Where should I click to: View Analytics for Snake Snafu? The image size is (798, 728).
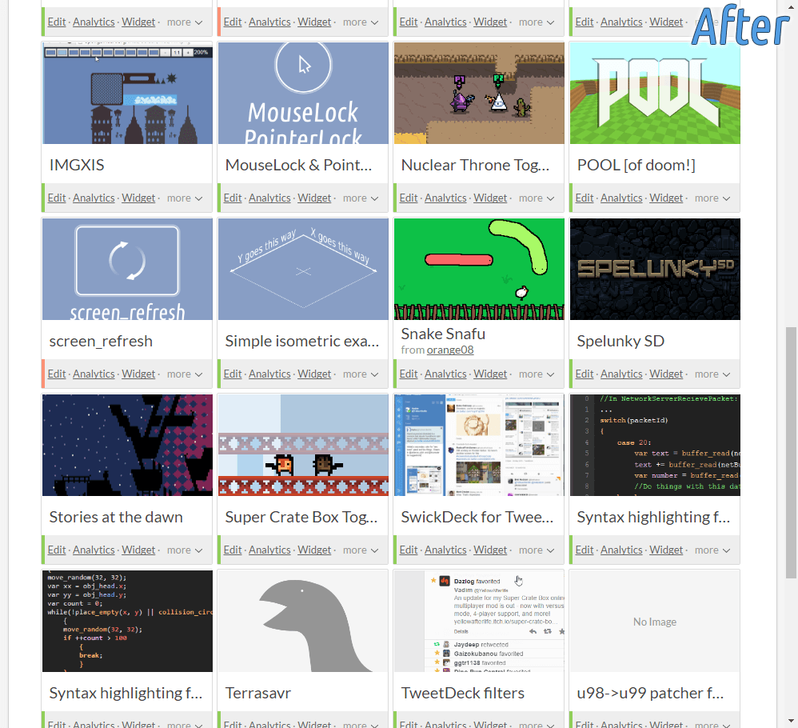(445, 374)
